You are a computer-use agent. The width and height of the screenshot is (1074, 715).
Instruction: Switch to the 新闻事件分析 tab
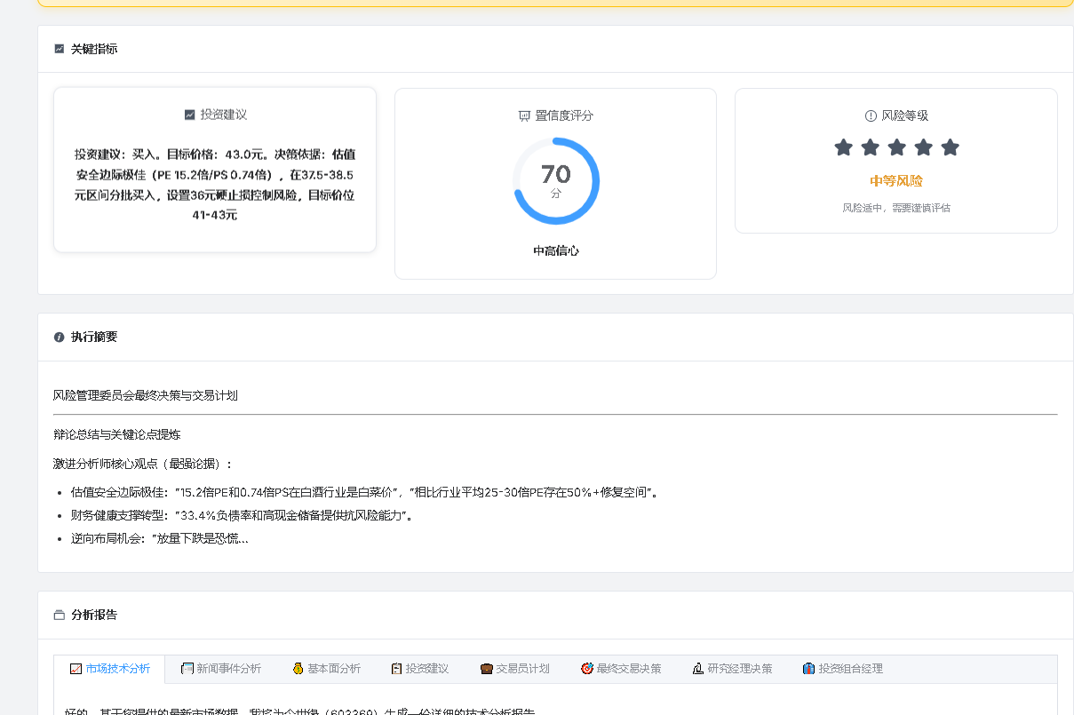coord(220,669)
